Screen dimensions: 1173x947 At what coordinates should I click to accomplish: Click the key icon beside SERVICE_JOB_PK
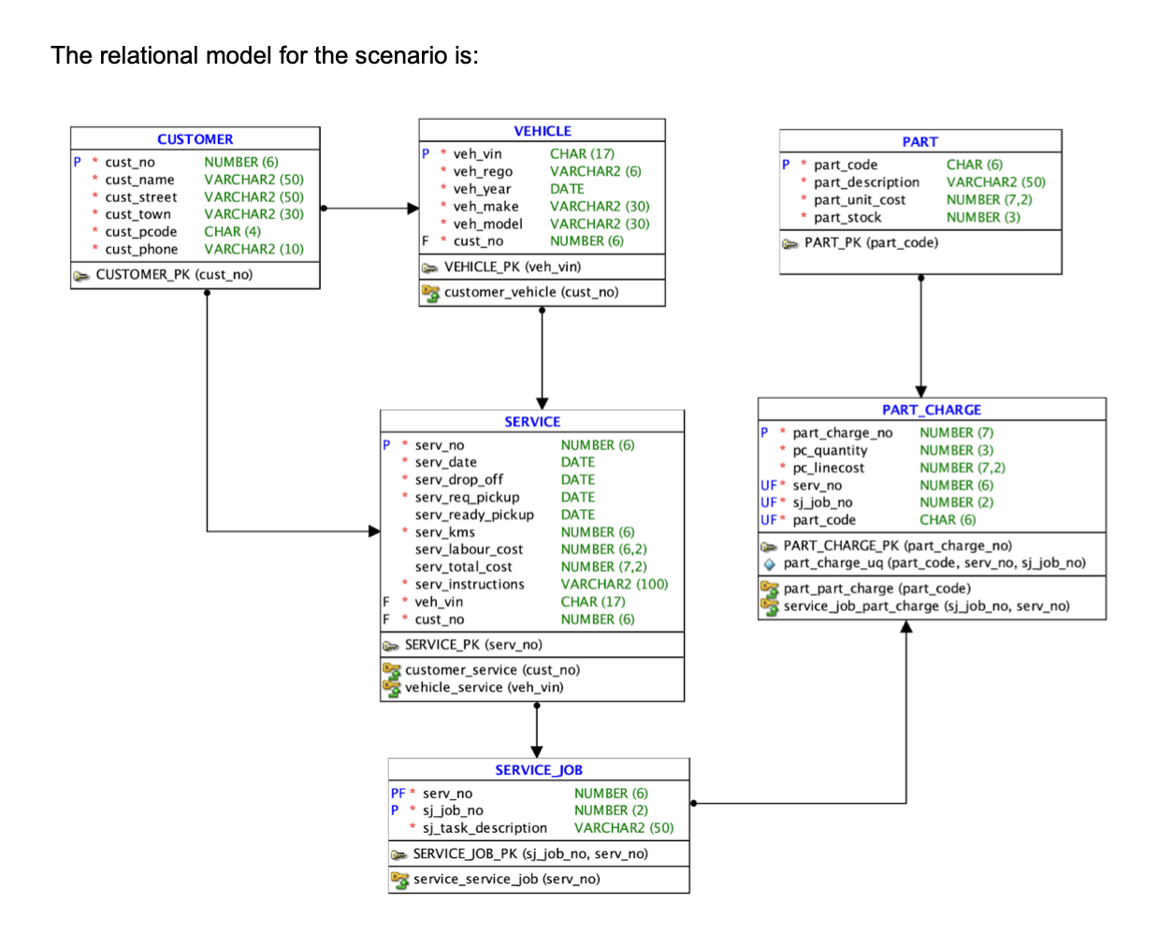pyautogui.click(x=399, y=854)
